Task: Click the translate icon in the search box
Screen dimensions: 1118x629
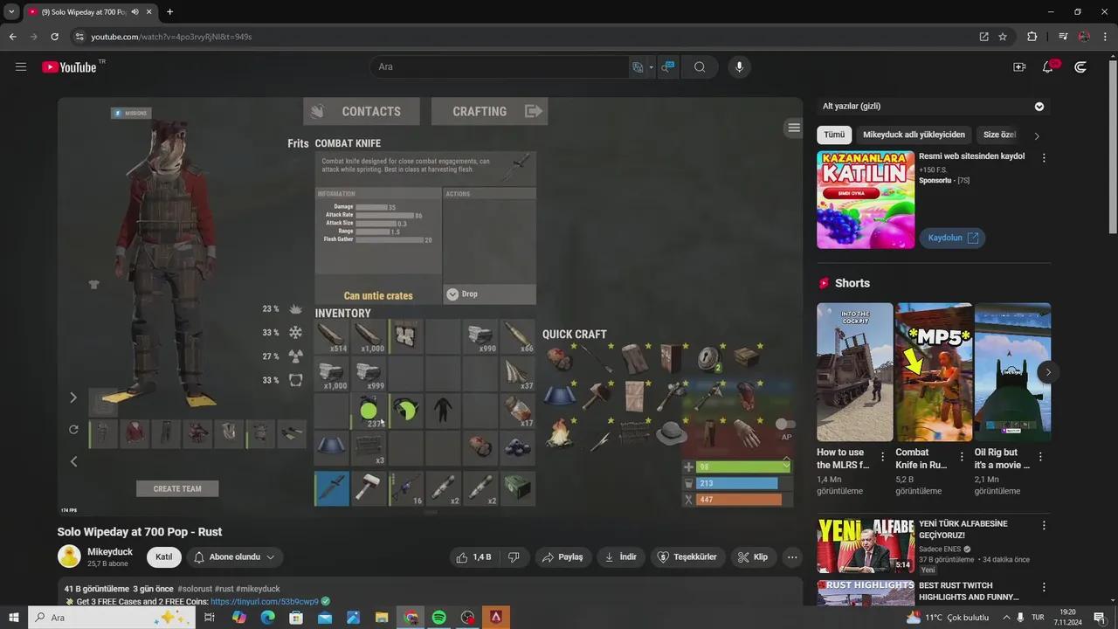Action: coord(638,67)
